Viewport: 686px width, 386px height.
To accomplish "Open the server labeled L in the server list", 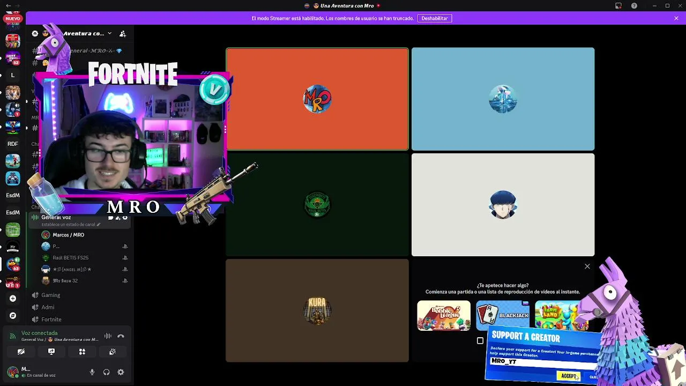I will pyautogui.click(x=13, y=75).
